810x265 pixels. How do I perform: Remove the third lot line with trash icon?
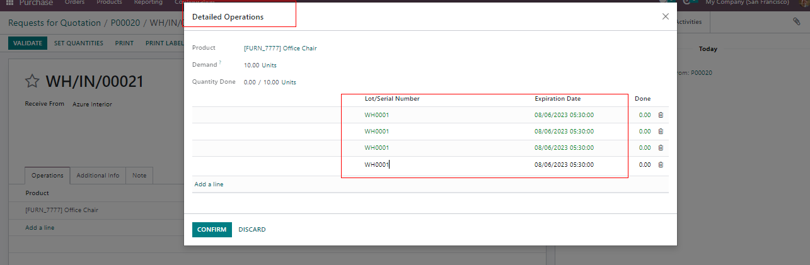(x=661, y=148)
